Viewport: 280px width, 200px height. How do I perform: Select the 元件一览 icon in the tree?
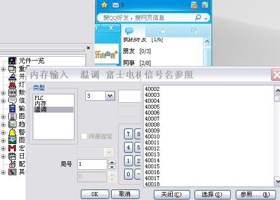[12, 61]
